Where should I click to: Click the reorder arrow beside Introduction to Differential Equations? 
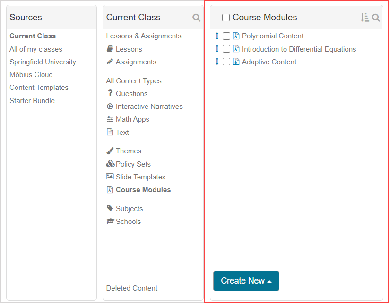(217, 49)
